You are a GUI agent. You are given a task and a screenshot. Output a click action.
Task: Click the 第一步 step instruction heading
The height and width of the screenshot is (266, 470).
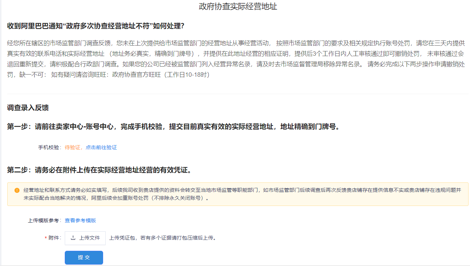point(174,127)
